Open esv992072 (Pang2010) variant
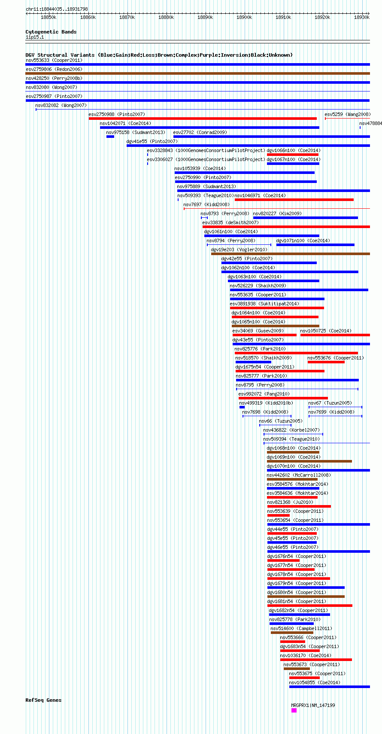382x734 pixels. (264, 394)
